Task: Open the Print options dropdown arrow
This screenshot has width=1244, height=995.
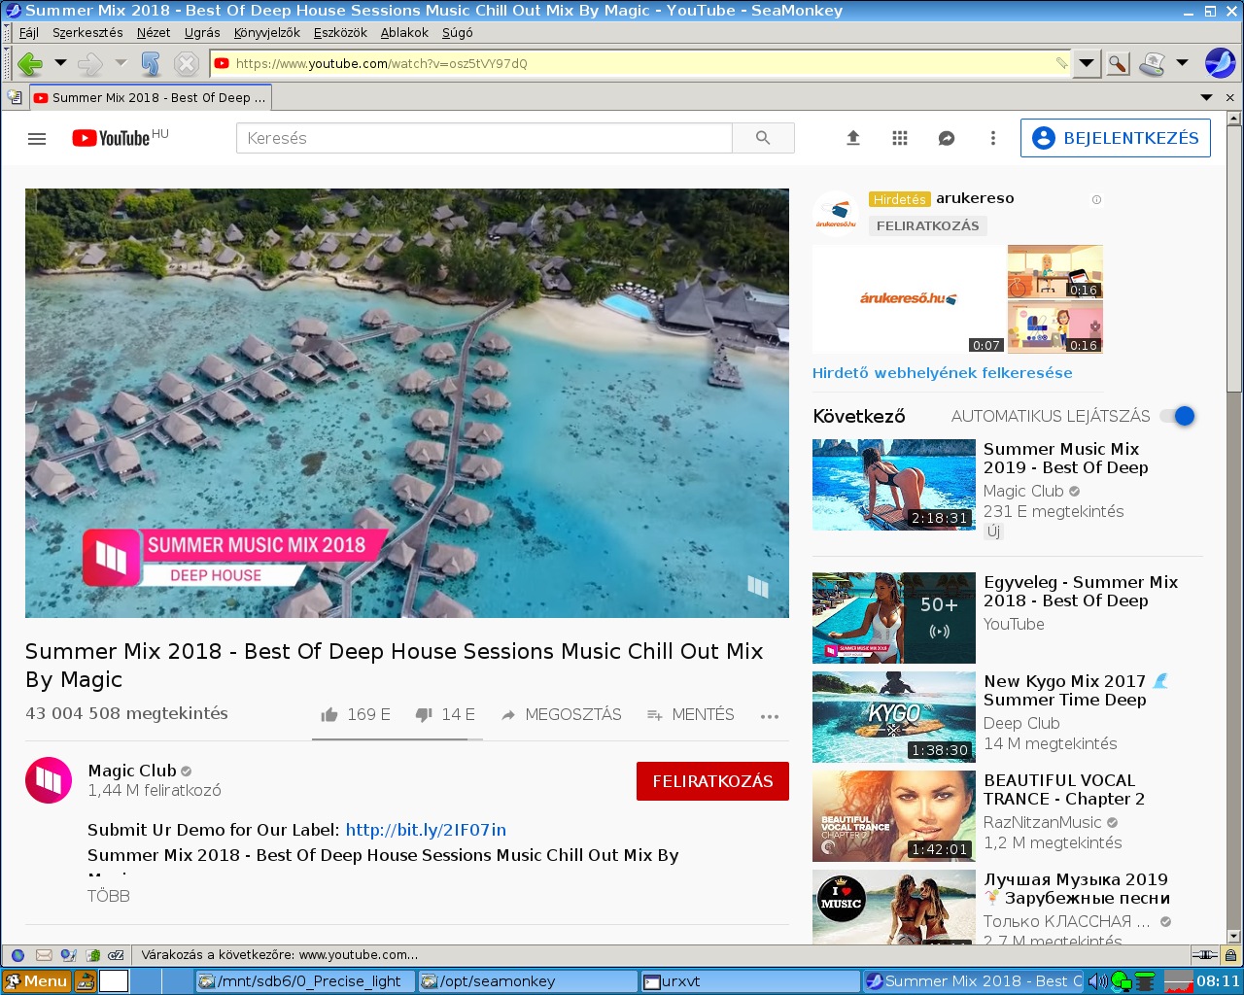Action: coord(1182,63)
